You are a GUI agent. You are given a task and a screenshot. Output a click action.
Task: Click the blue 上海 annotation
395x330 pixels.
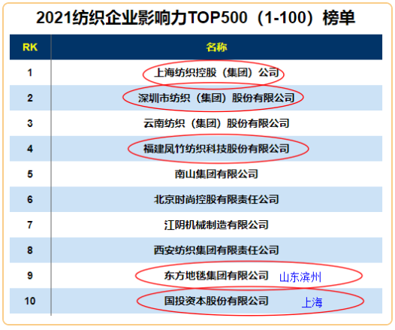pyautogui.click(x=312, y=302)
